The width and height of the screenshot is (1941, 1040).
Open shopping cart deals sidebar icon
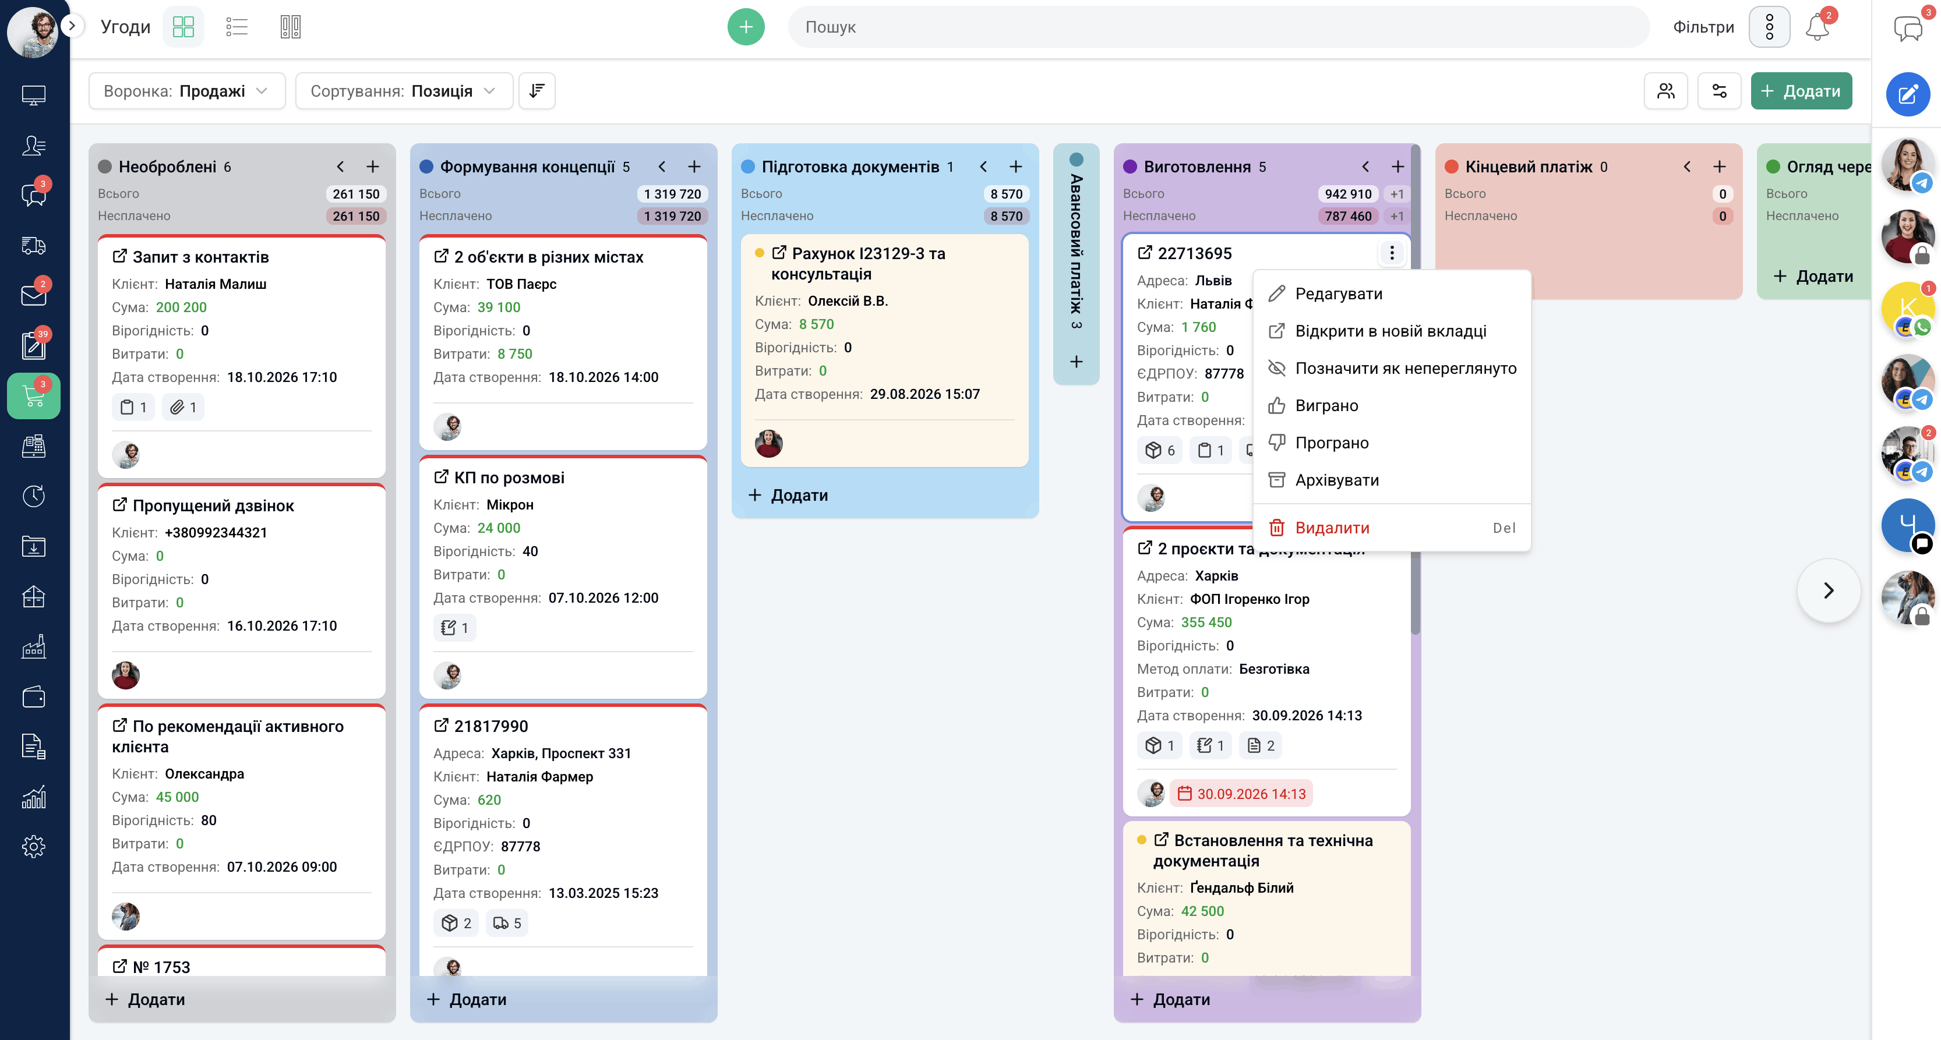coord(34,396)
